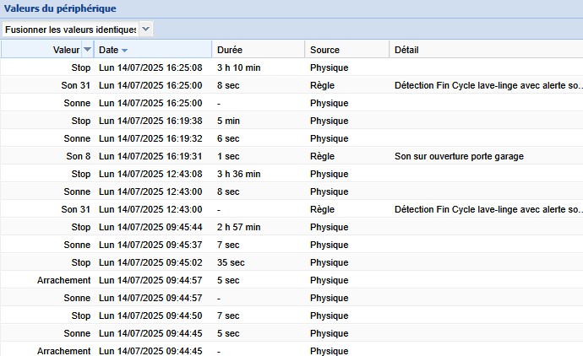This screenshot has height=356, width=583.
Task: Select Son 31 value at 16:25:00
Action: point(76,85)
